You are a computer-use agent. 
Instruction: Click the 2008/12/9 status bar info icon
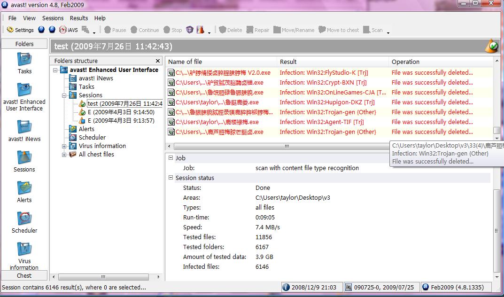point(286,287)
